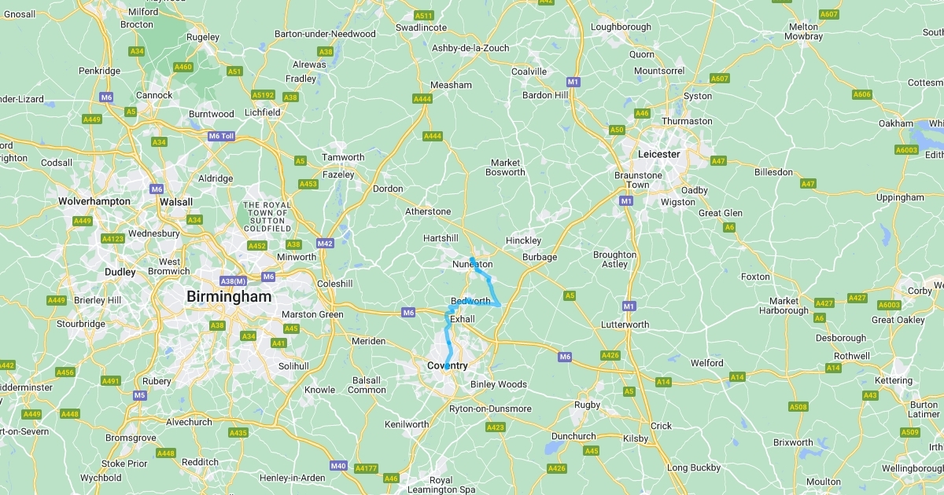The height and width of the screenshot is (495, 944).
Task: Click the A6003 shield near Oakham
Action: point(907,149)
